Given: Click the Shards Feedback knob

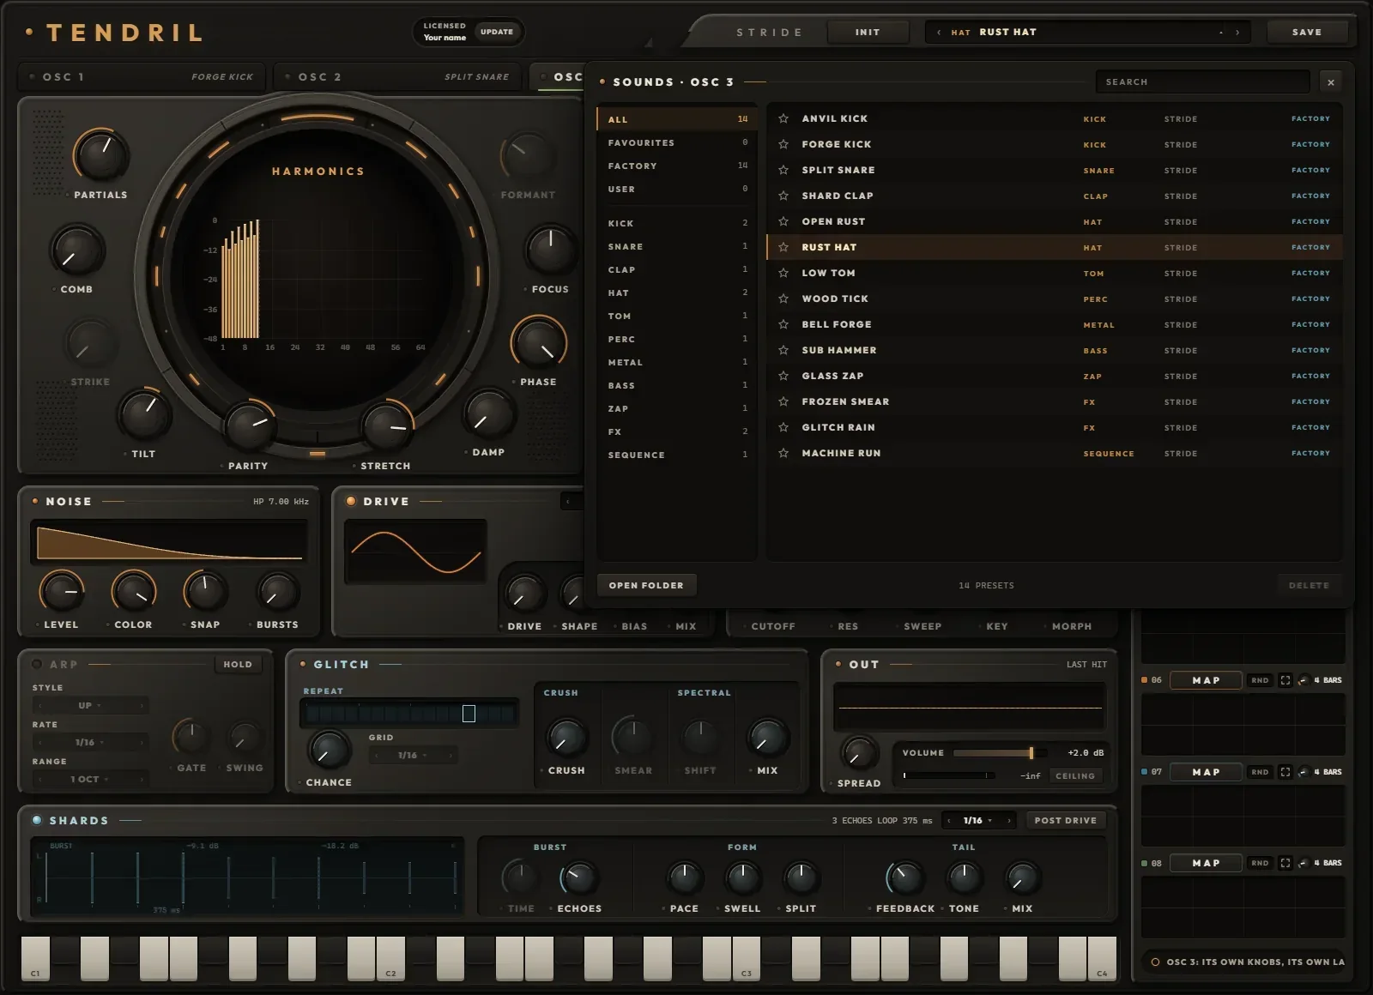Looking at the screenshot, I should (x=904, y=877).
